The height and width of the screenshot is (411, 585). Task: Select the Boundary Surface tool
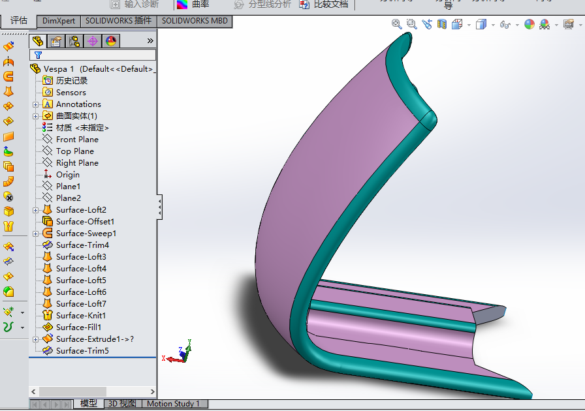tap(8, 106)
